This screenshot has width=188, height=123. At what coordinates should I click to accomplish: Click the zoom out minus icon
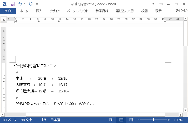(x=138, y=120)
